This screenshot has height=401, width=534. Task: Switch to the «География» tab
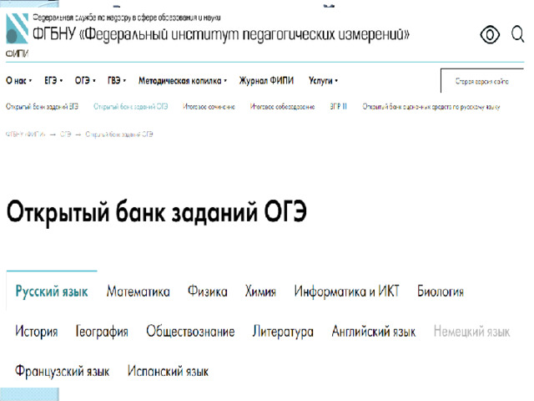click(x=102, y=332)
